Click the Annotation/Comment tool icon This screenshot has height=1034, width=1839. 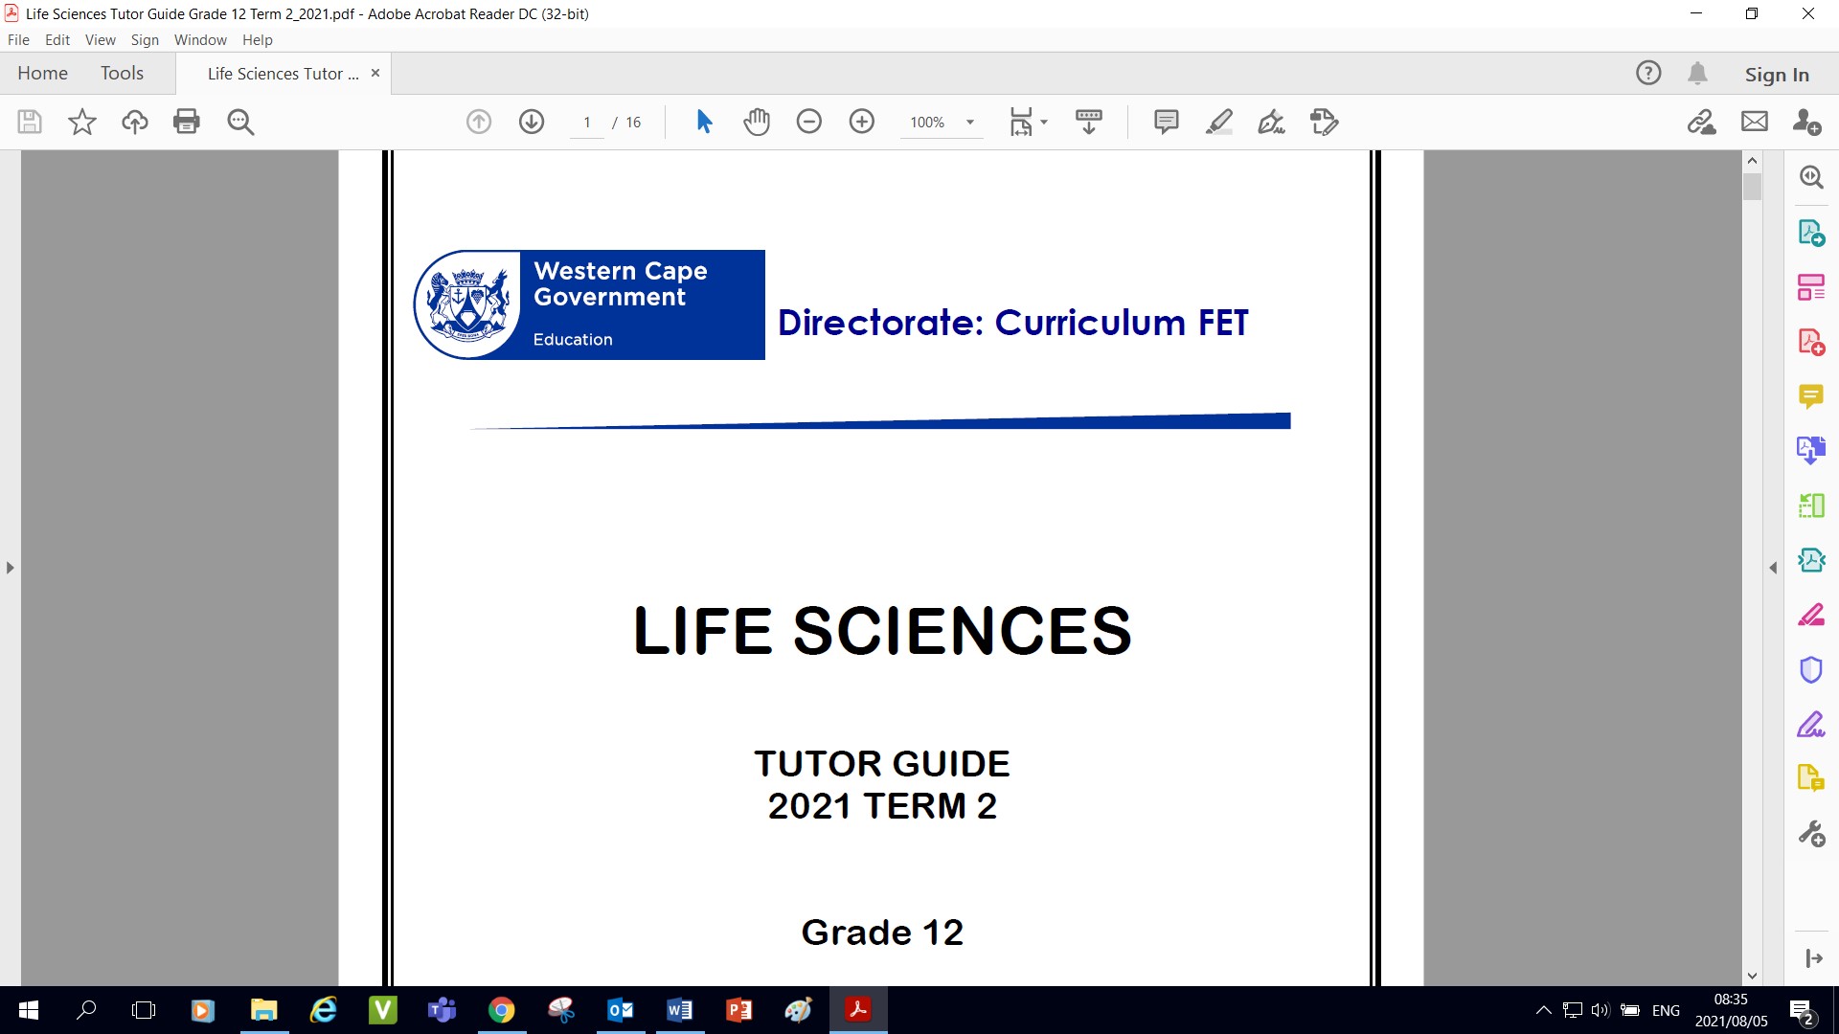click(x=1164, y=122)
